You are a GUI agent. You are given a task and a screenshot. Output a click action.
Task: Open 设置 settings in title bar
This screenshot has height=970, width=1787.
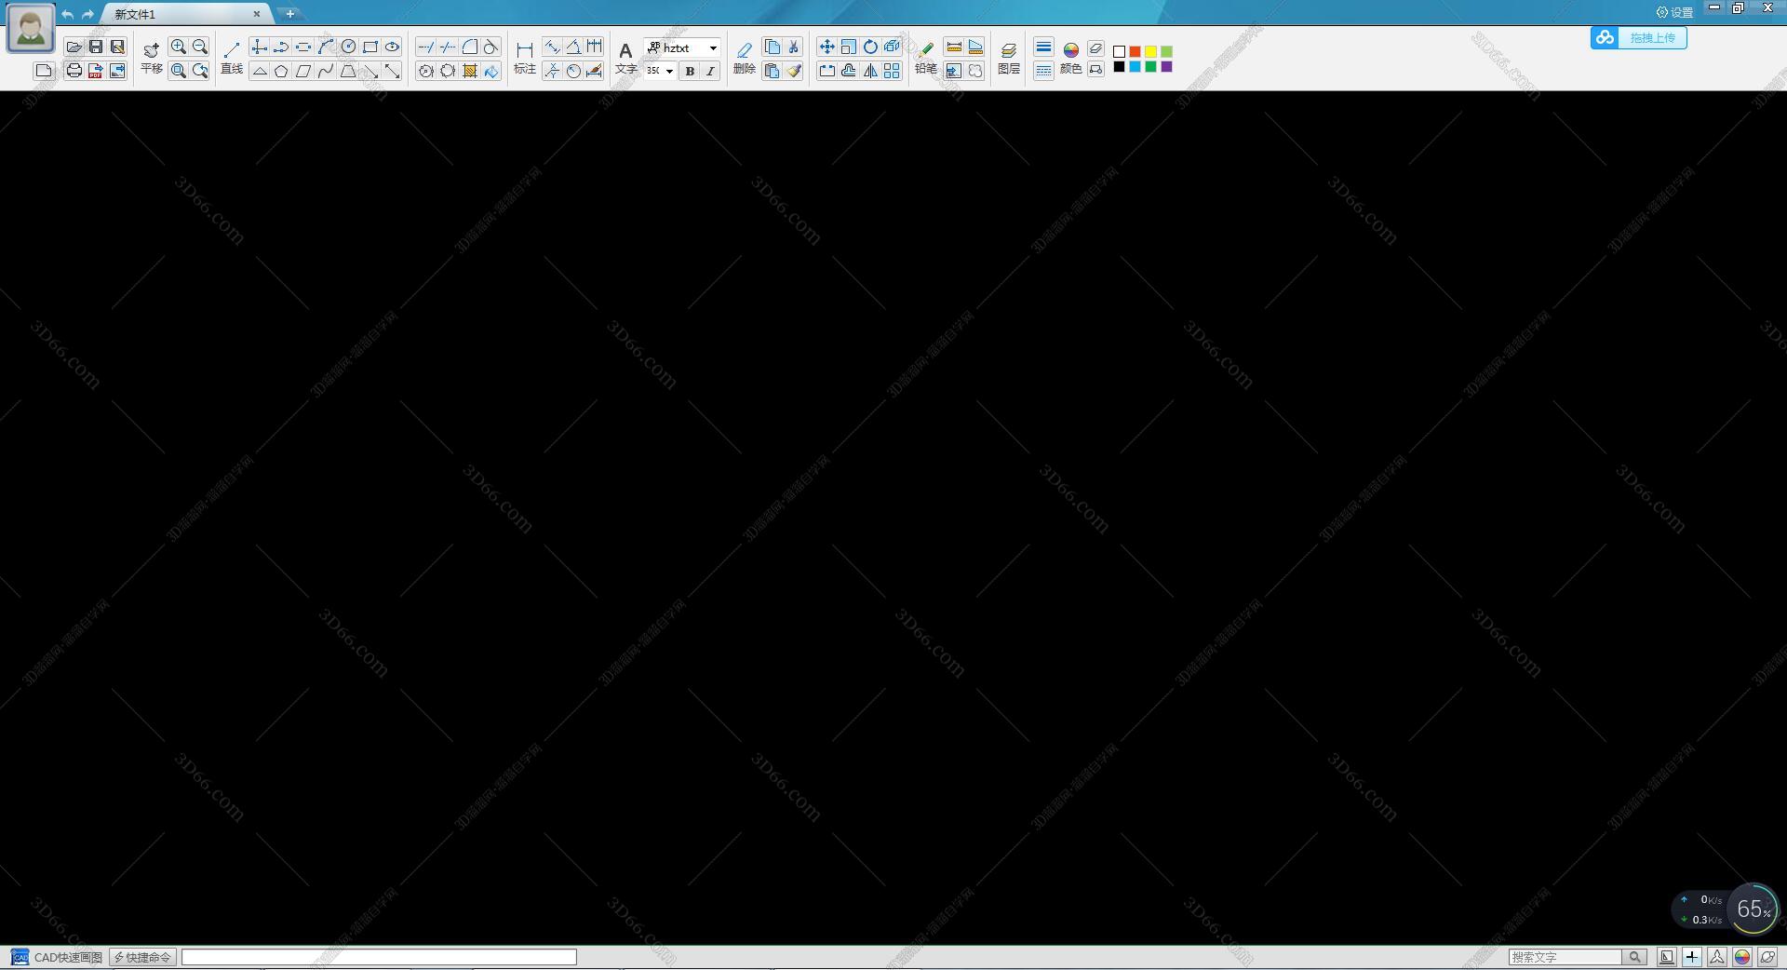coord(1674,12)
